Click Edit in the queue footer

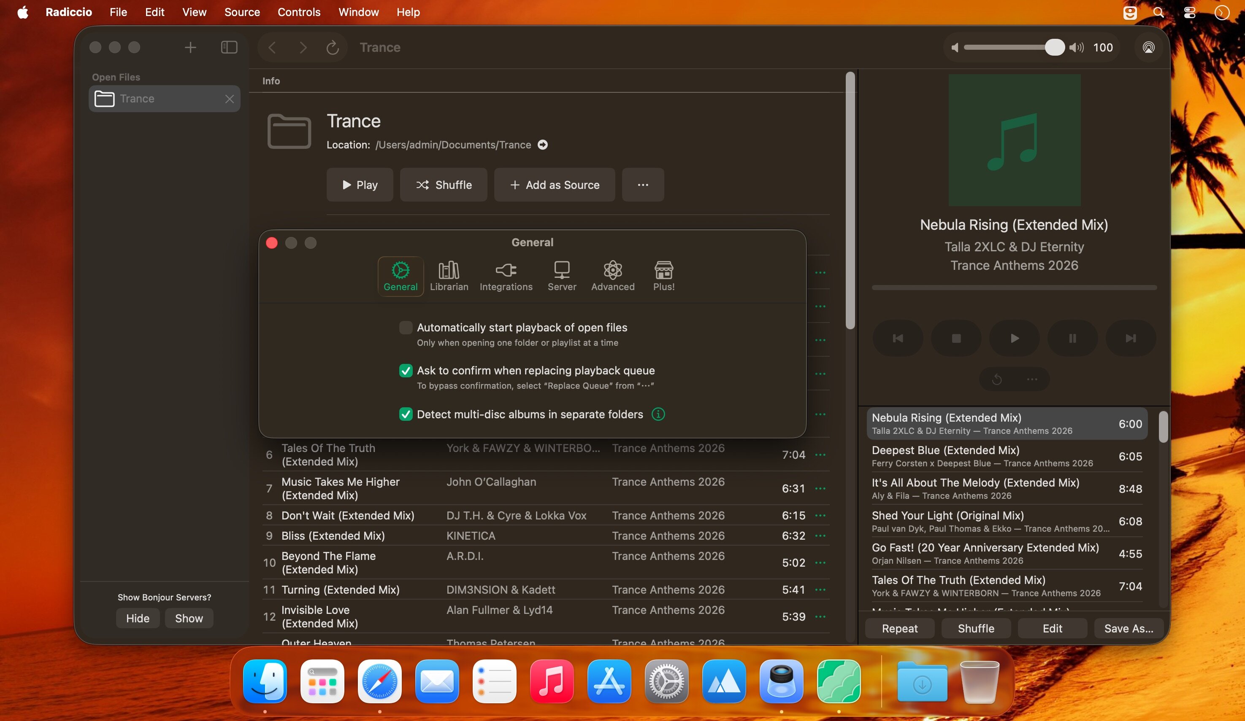click(x=1052, y=628)
